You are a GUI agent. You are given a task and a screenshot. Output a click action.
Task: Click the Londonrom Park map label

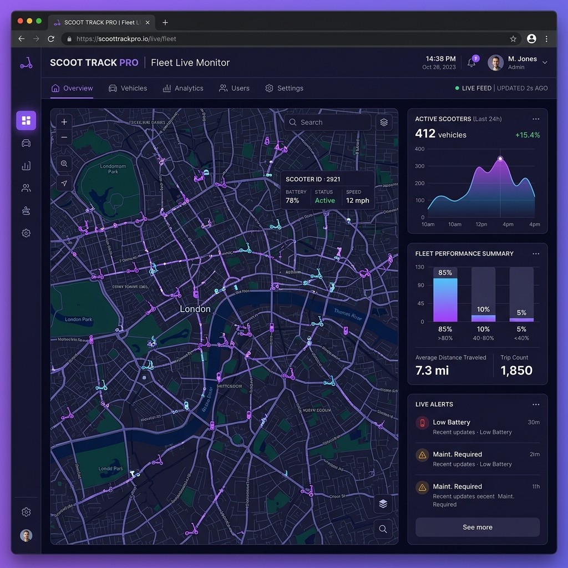pos(113,169)
